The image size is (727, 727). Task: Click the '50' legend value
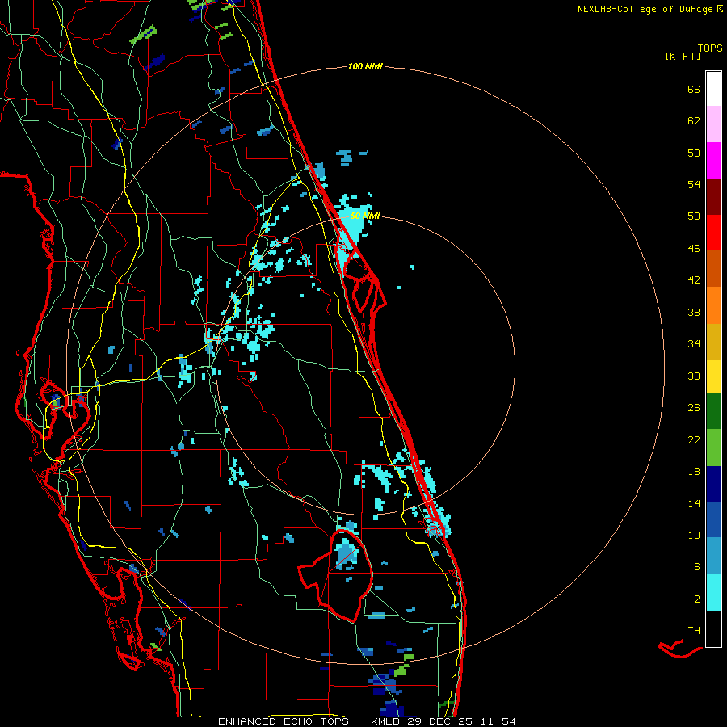click(x=694, y=216)
